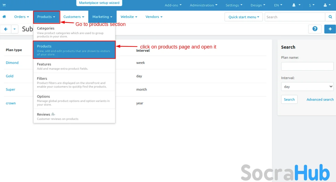
Task: Click the shopping cart icon in top bar
Action: point(4,5)
